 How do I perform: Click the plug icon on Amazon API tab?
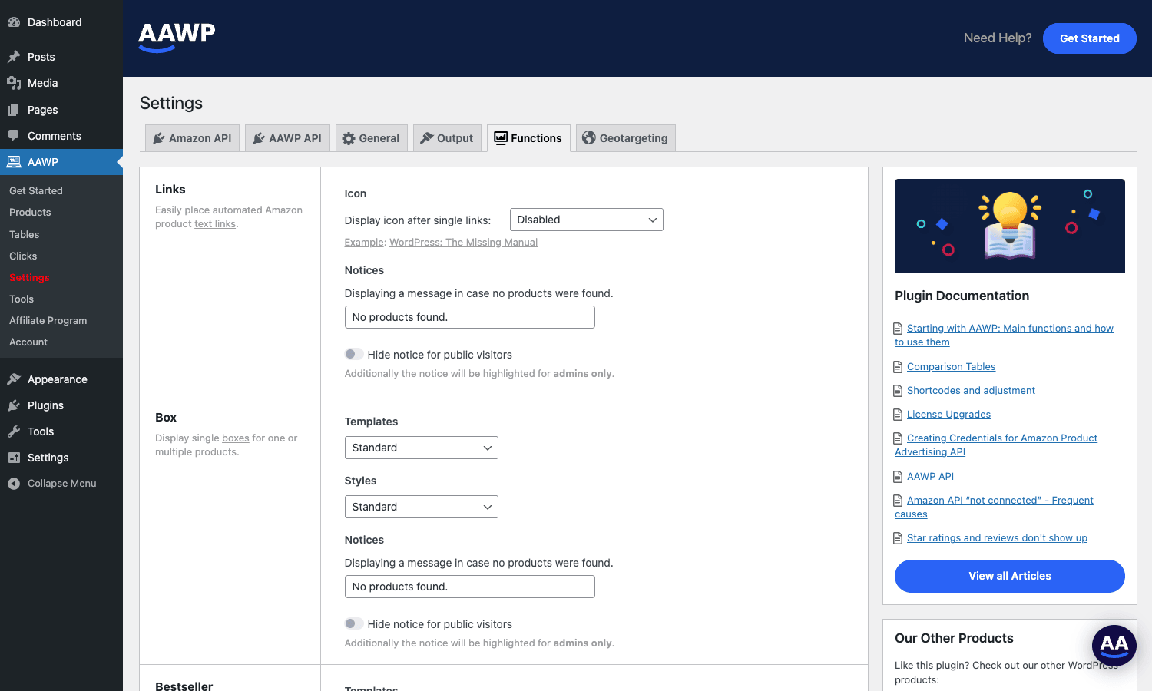tap(159, 138)
